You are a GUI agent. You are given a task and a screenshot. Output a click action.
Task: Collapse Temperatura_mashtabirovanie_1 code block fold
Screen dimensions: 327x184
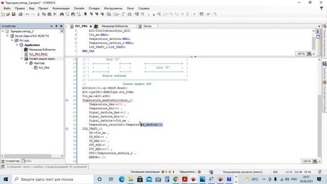pyautogui.click(x=67, y=100)
